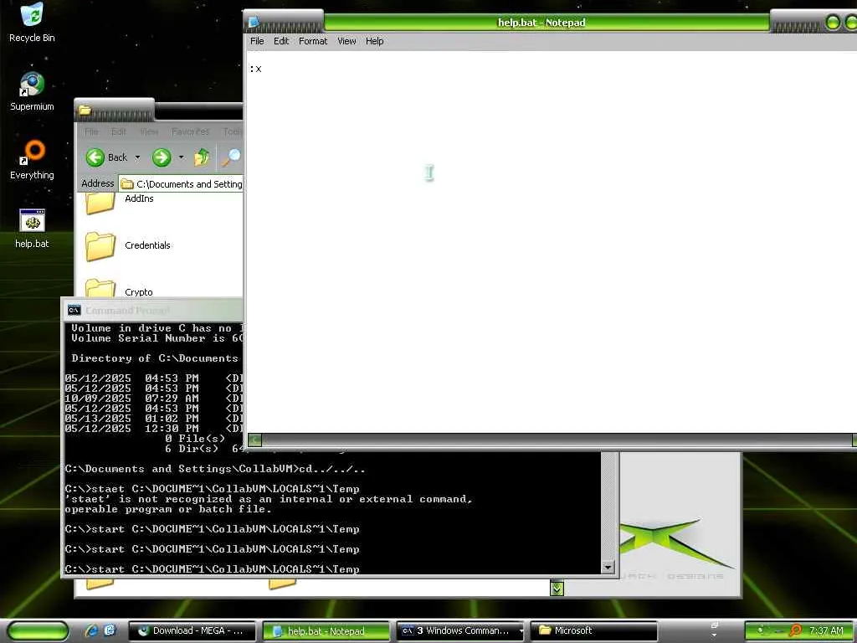Open Explorer File menu
Image resolution: width=857 pixels, height=643 pixels.
click(x=91, y=131)
